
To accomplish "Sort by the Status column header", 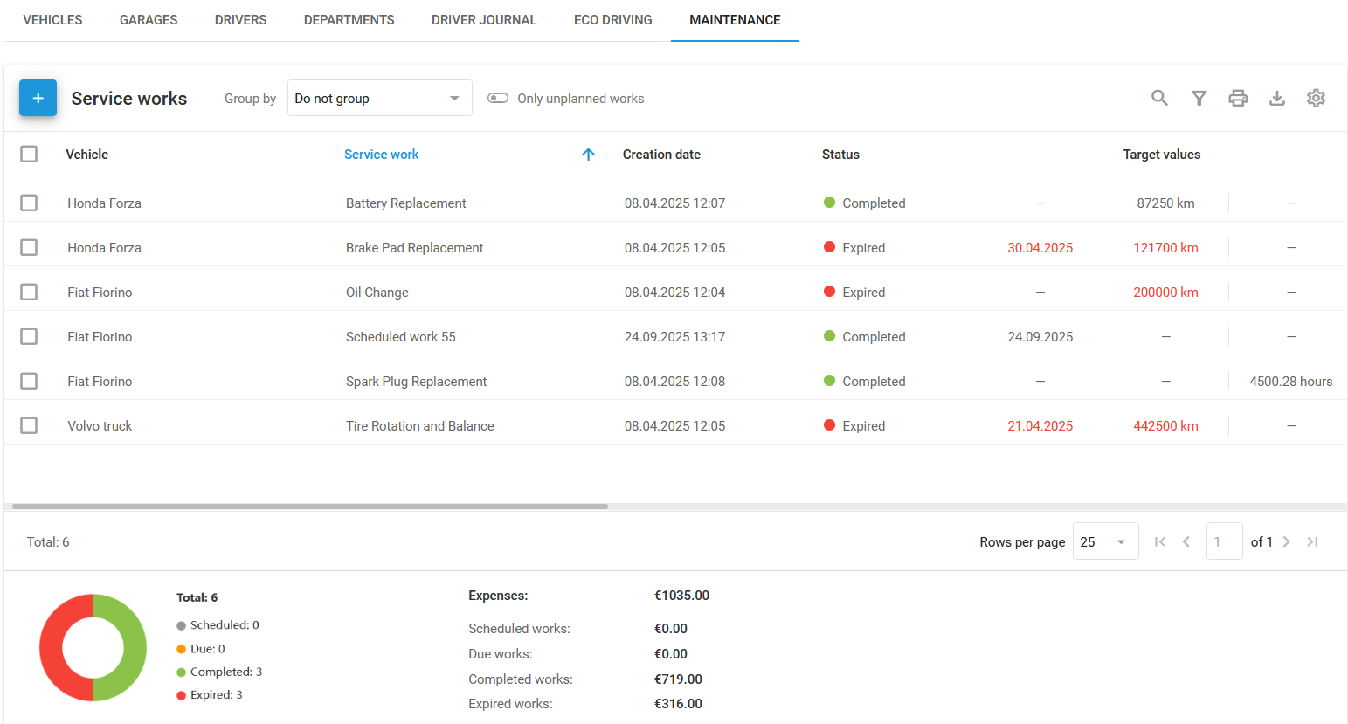I will (840, 155).
